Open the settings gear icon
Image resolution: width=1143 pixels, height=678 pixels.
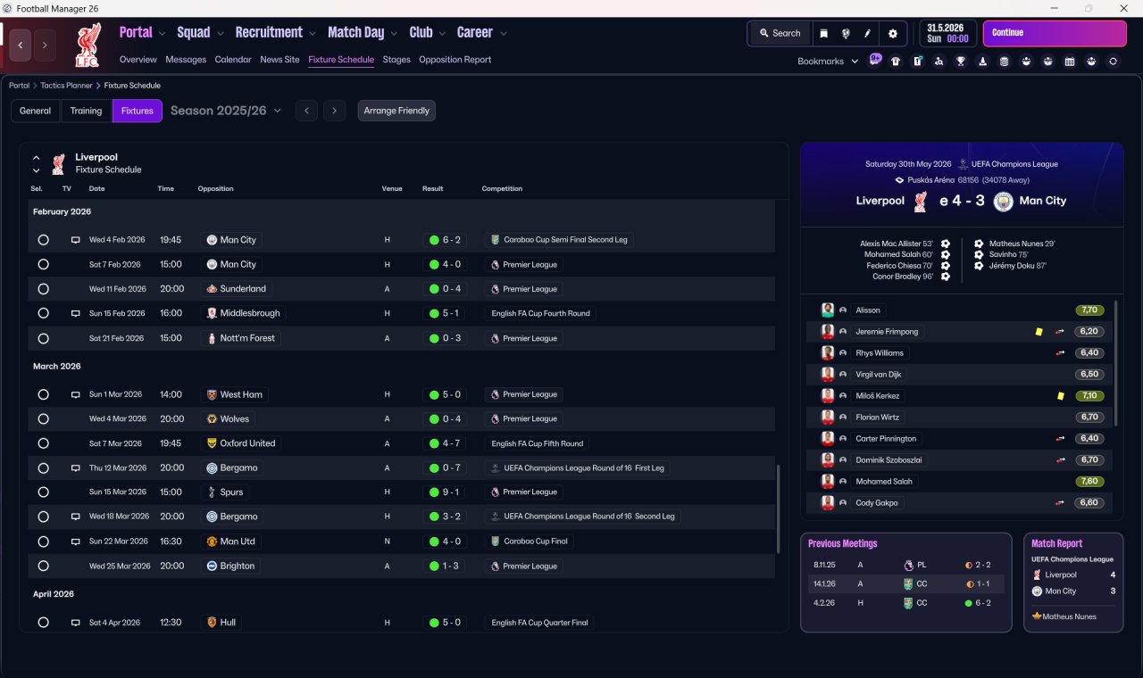pos(892,33)
